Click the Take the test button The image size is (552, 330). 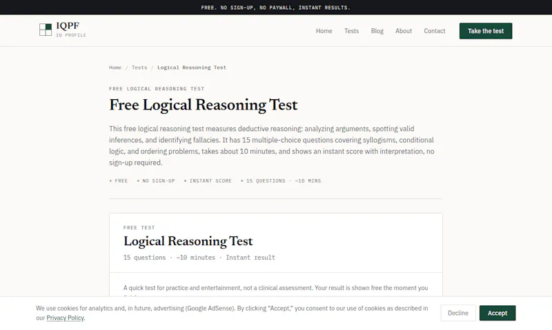click(486, 31)
